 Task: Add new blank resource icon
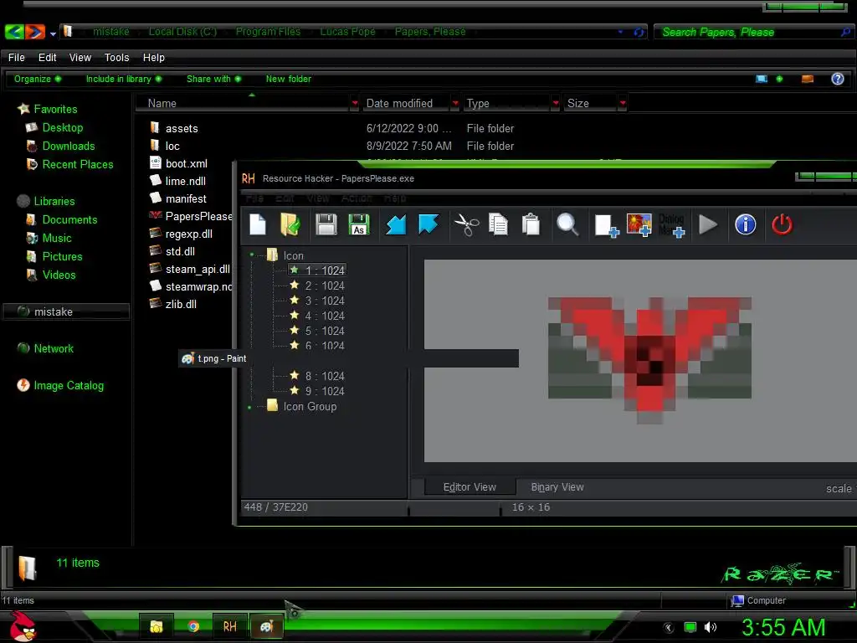[607, 225]
